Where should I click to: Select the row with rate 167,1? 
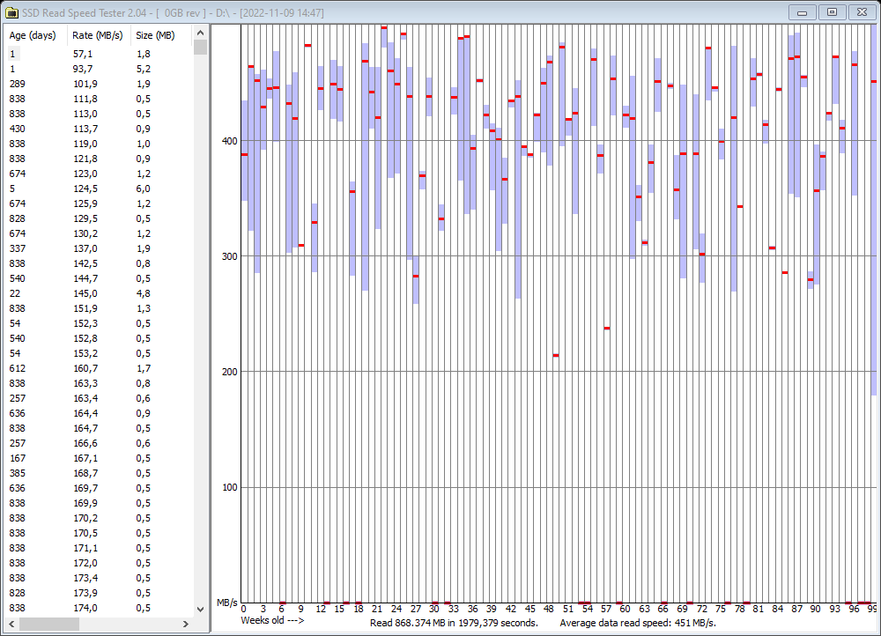click(x=99, y=458)
